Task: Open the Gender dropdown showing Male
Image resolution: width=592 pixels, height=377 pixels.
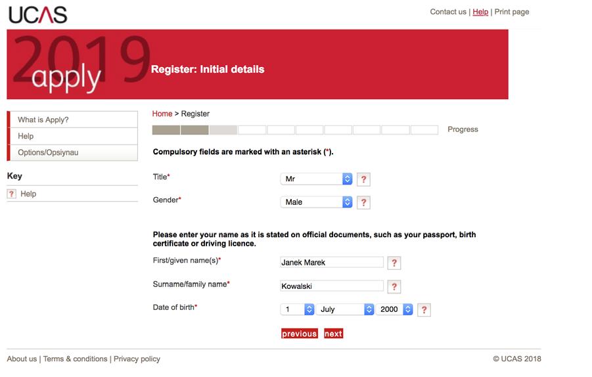Action: [x=317, y=202]
